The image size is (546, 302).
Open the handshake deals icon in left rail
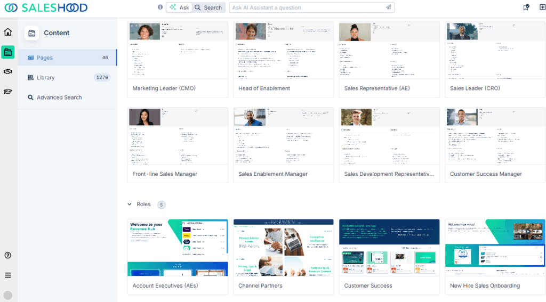[x=7, y=72]
